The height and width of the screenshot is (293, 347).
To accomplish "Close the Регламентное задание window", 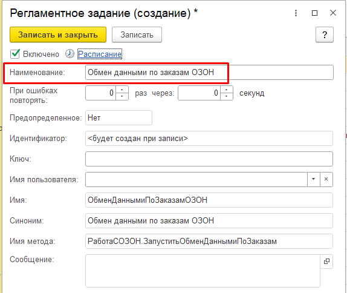I will pos(333,13).
